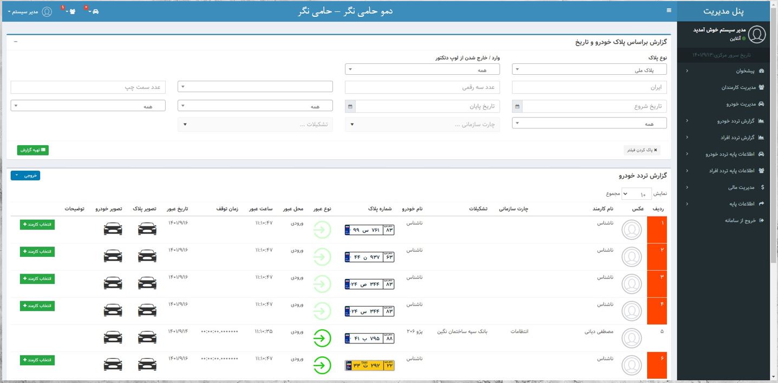This screenshot has width=778, height=383.
Task: Open the loop detector entry/exit dropdown
Action: click(422, 70)
